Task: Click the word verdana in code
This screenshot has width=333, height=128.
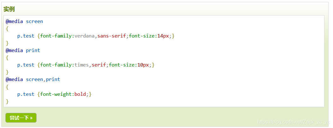Action: coord(84,36)
